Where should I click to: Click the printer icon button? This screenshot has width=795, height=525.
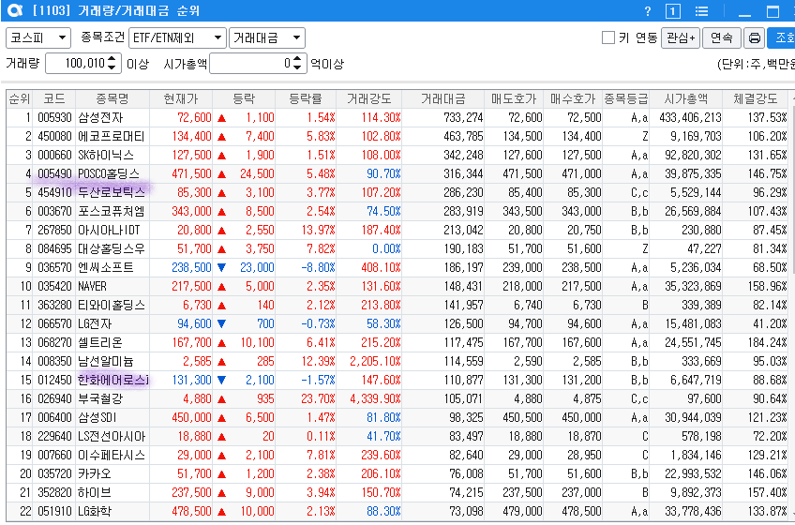click(x=755, y=38)
